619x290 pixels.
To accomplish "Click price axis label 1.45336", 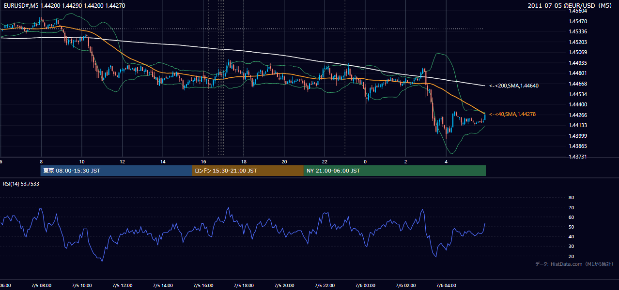I will 578,32.
